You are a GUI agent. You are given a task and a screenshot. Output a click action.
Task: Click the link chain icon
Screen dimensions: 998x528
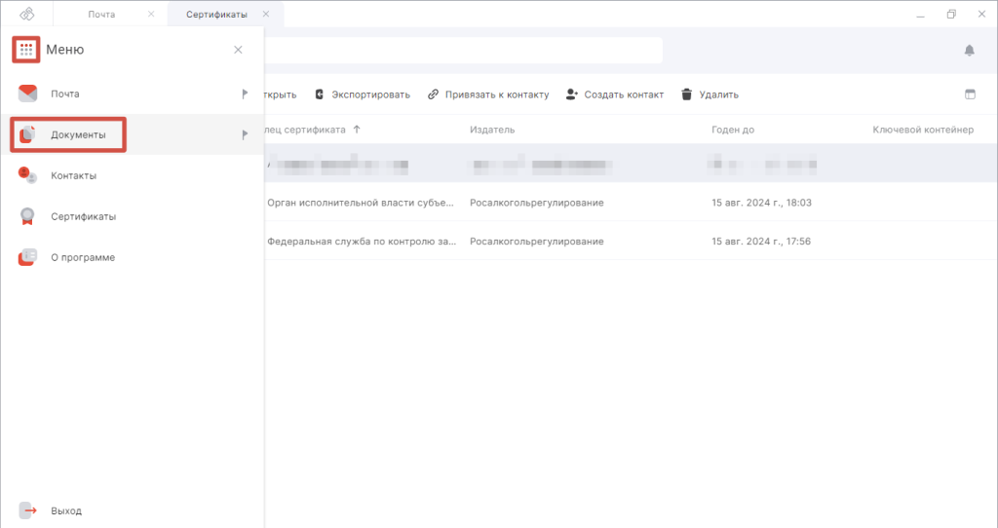(434, 94)
